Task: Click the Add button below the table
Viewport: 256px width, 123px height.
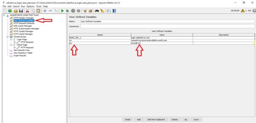Action: [139, 120]
